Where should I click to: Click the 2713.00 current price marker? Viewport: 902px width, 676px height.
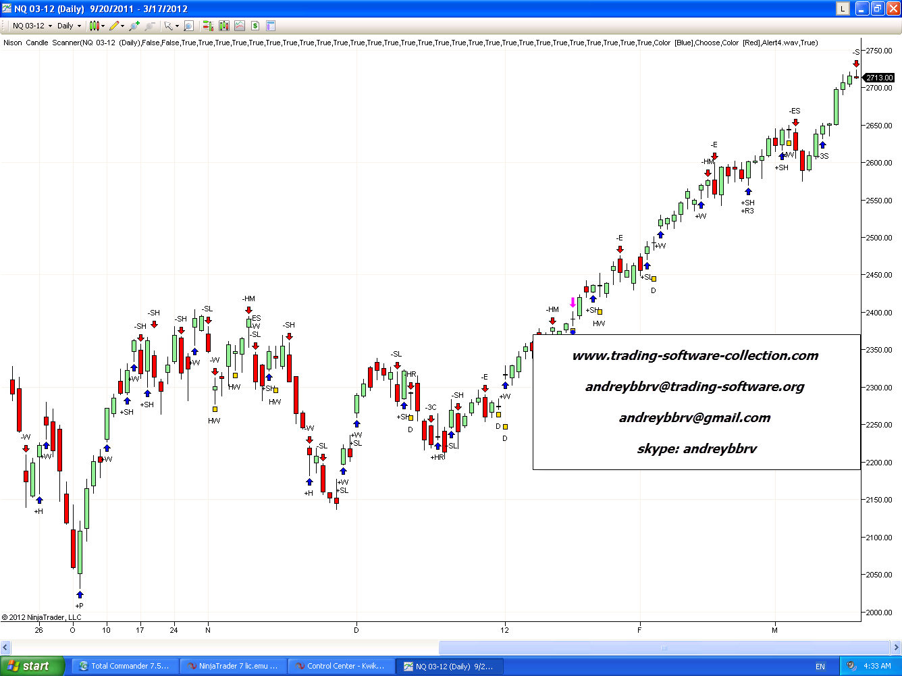pyautogui.click(x=879, y=78)
